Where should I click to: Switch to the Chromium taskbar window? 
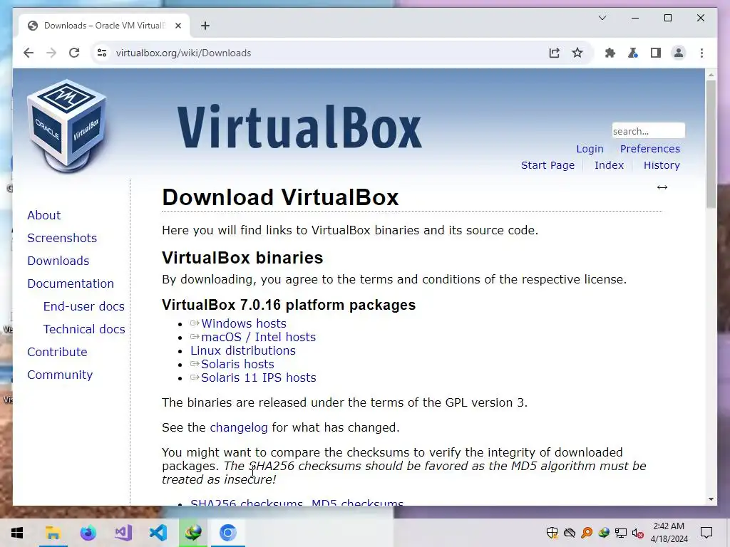click(x=227, y=533)
